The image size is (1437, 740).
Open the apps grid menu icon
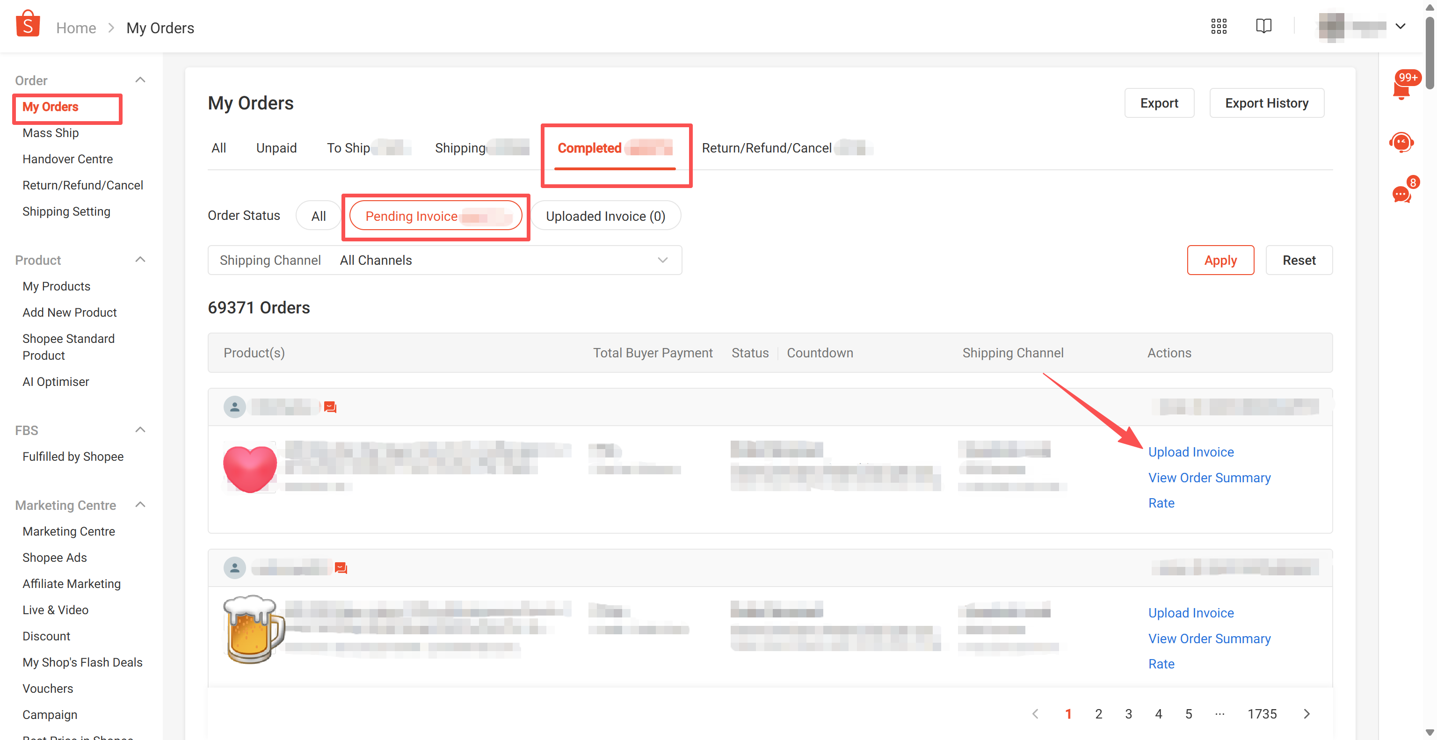pyautogui.click(x=1219, y=26)
